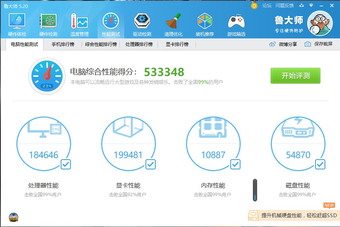340x227 pixels.
Task: Switch to the 综合性能排行榜 tab
Action: click(101, 44)
